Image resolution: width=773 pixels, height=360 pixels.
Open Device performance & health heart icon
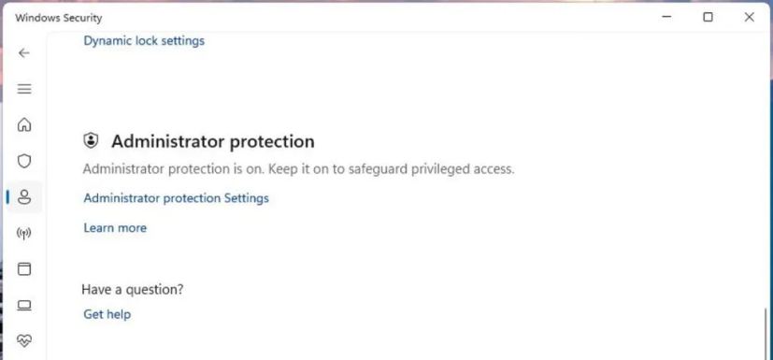pos(24,340)
